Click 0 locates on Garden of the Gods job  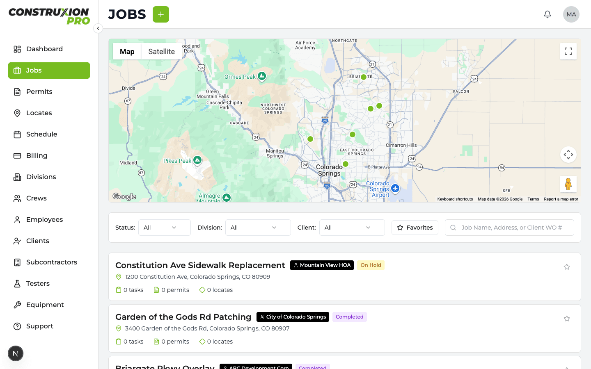[216, 342]
